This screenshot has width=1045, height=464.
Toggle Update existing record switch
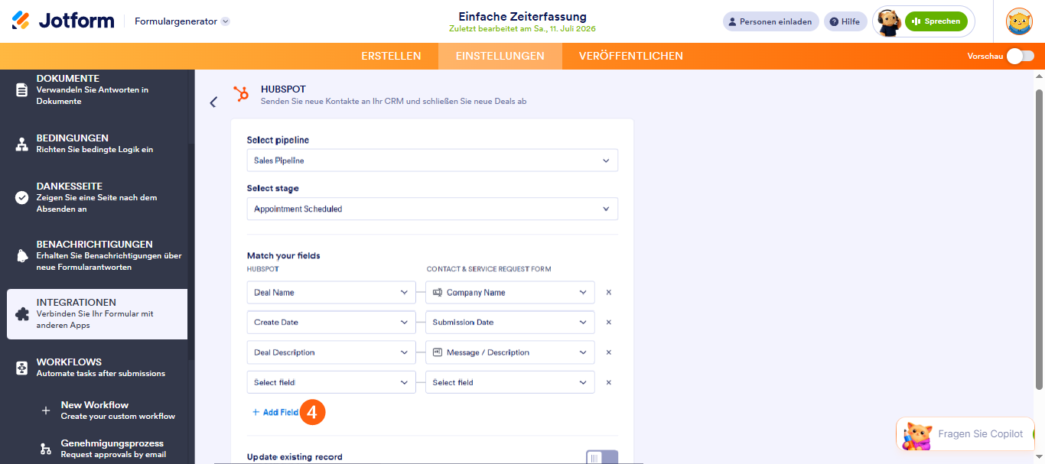pyautogui.click(x=602, y=457)
